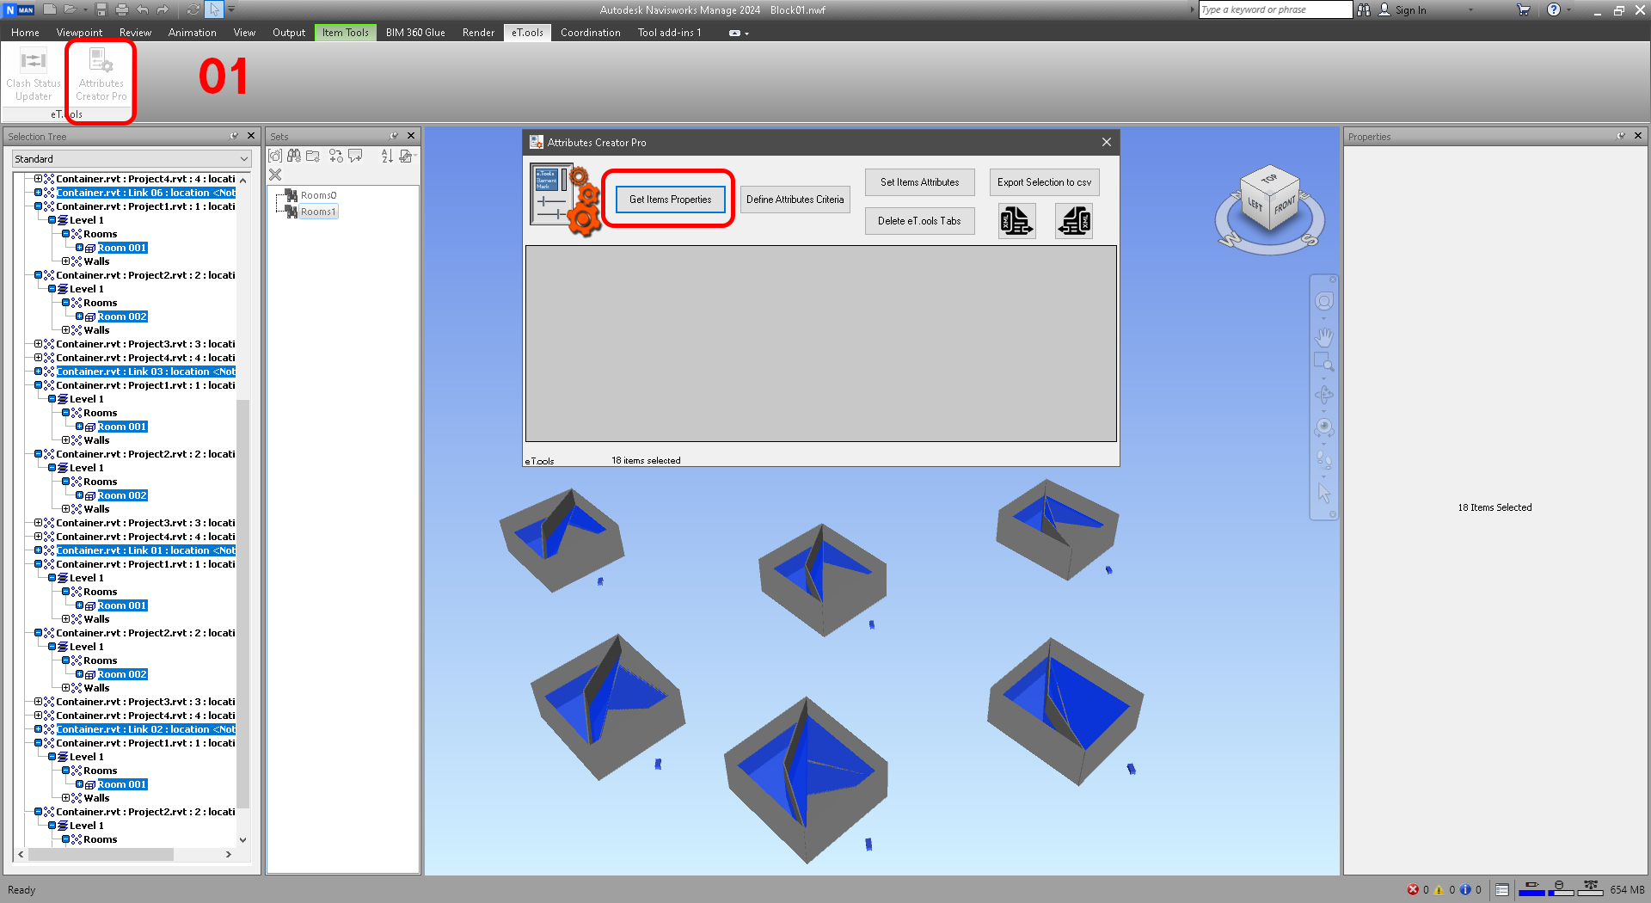Click the Refresh icon in quick access
1651x903 pixels.
point(193,9)
